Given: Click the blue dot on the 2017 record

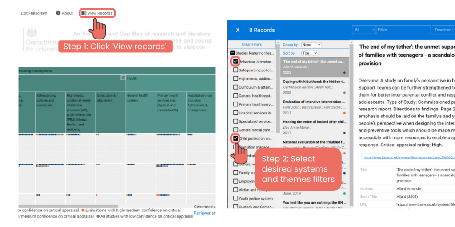Looking at the screenshot, I should coord(344,133).
